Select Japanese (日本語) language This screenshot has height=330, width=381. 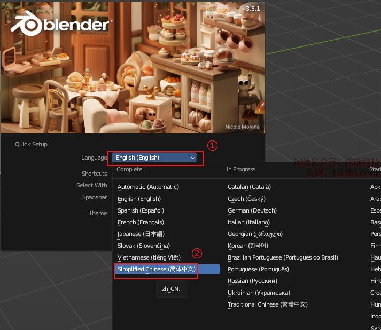point(141,234)
